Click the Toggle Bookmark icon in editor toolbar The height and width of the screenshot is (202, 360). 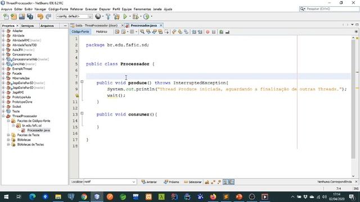click(x=186, y=32)
